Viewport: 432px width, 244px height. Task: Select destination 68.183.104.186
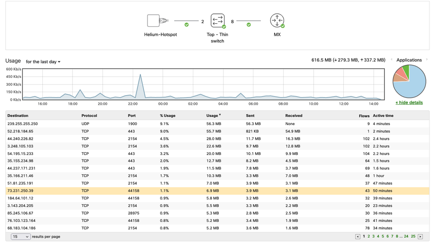coord(21,228)
